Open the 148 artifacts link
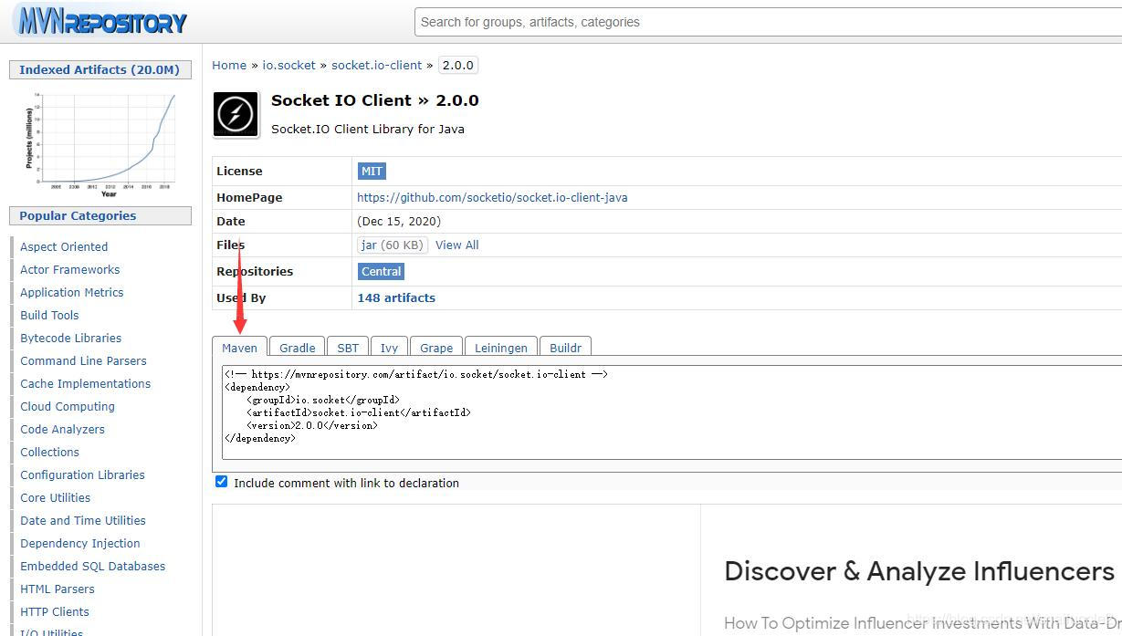This screenshot has width=1122, height=636. coord(396,297)
